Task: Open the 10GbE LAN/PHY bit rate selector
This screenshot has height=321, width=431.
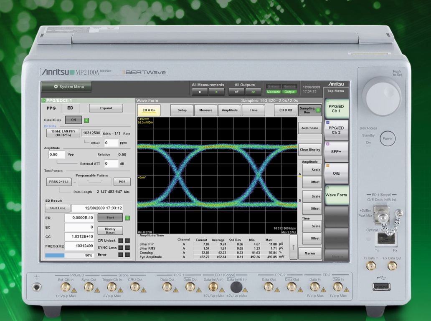Action: 63,133
